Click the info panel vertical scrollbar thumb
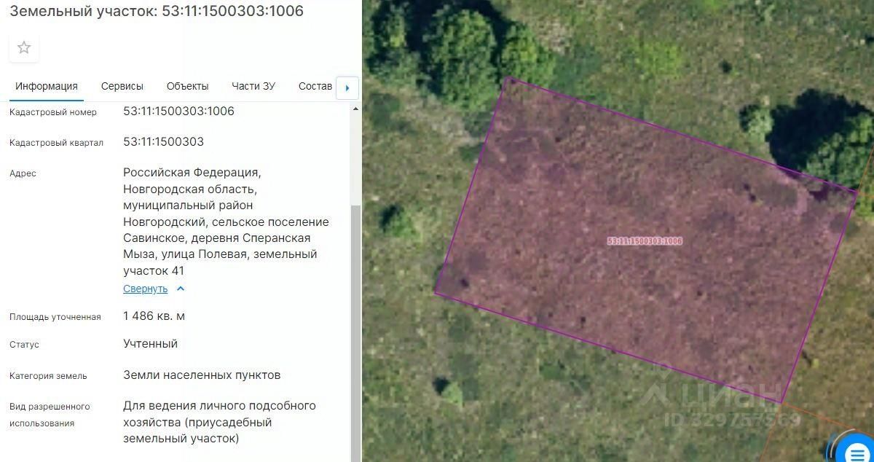The image size is (874, 462). [x=355, y=332]
